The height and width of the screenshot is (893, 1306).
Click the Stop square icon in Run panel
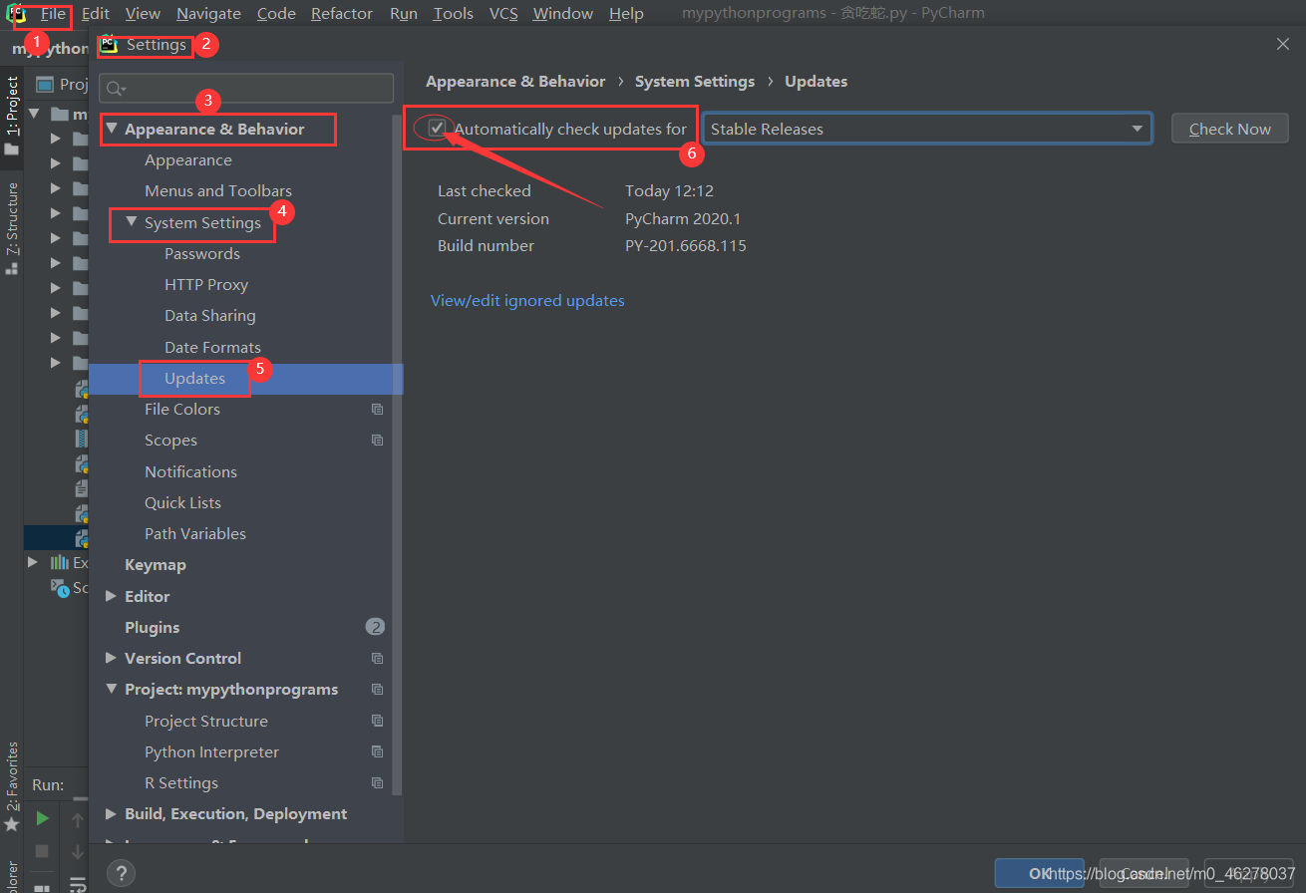click(x=42, y=851)
